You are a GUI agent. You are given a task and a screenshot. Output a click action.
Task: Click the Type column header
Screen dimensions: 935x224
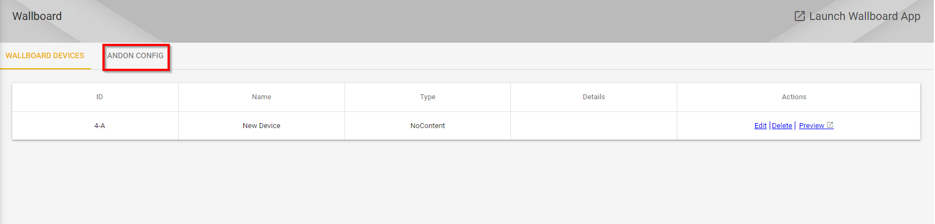[x=427, y=97]
